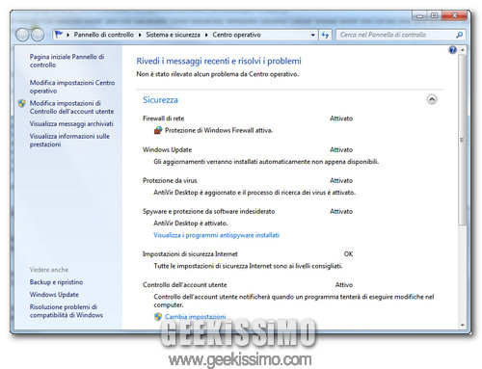This screenshot has height=369, width=482.
Task: Select Pannello di controllo breadcrumb
Action: coord(104,35)
